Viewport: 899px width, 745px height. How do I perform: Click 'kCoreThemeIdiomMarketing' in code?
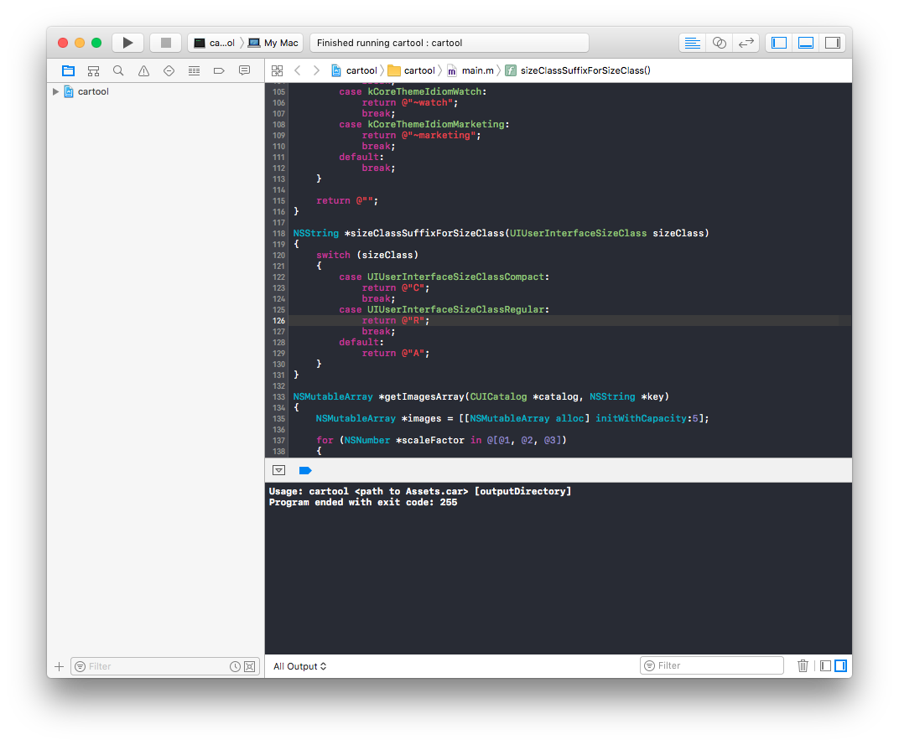(436, 124)
